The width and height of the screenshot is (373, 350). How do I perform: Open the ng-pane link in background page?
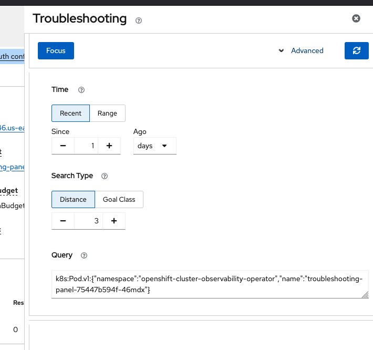(x=12, y=167)
